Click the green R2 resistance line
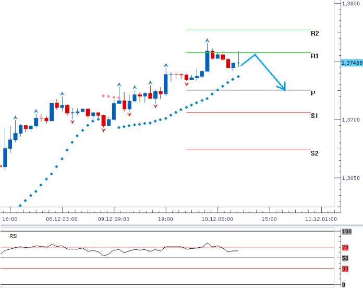 click(248, 30)
